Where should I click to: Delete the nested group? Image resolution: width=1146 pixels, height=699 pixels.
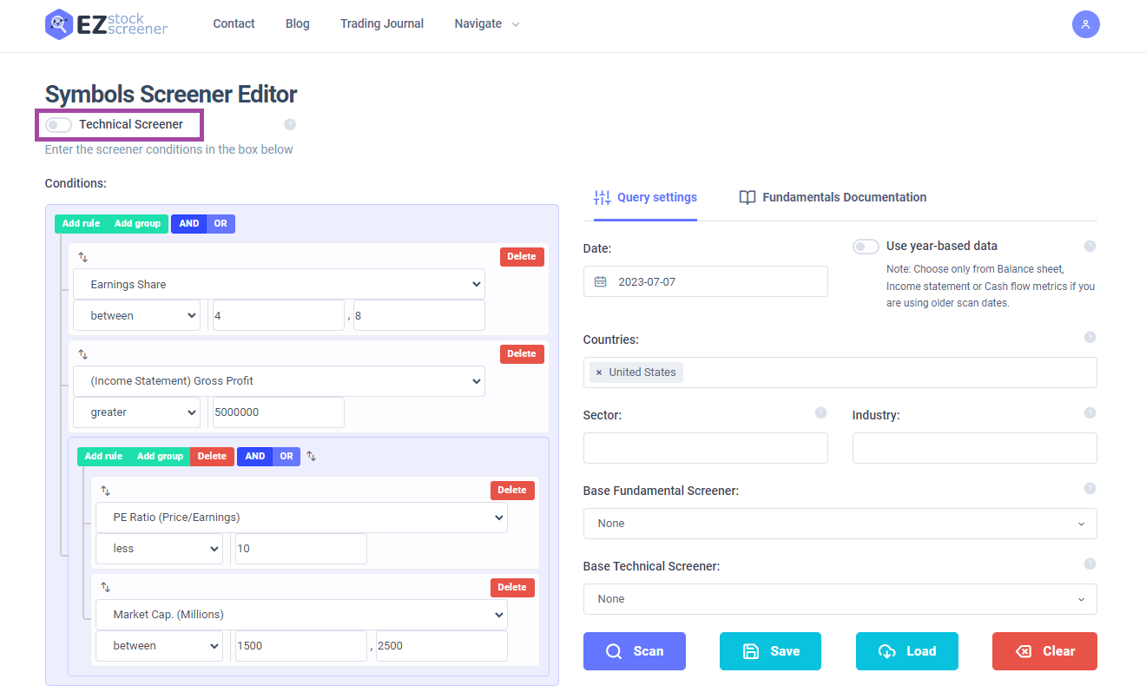[212, 457]
